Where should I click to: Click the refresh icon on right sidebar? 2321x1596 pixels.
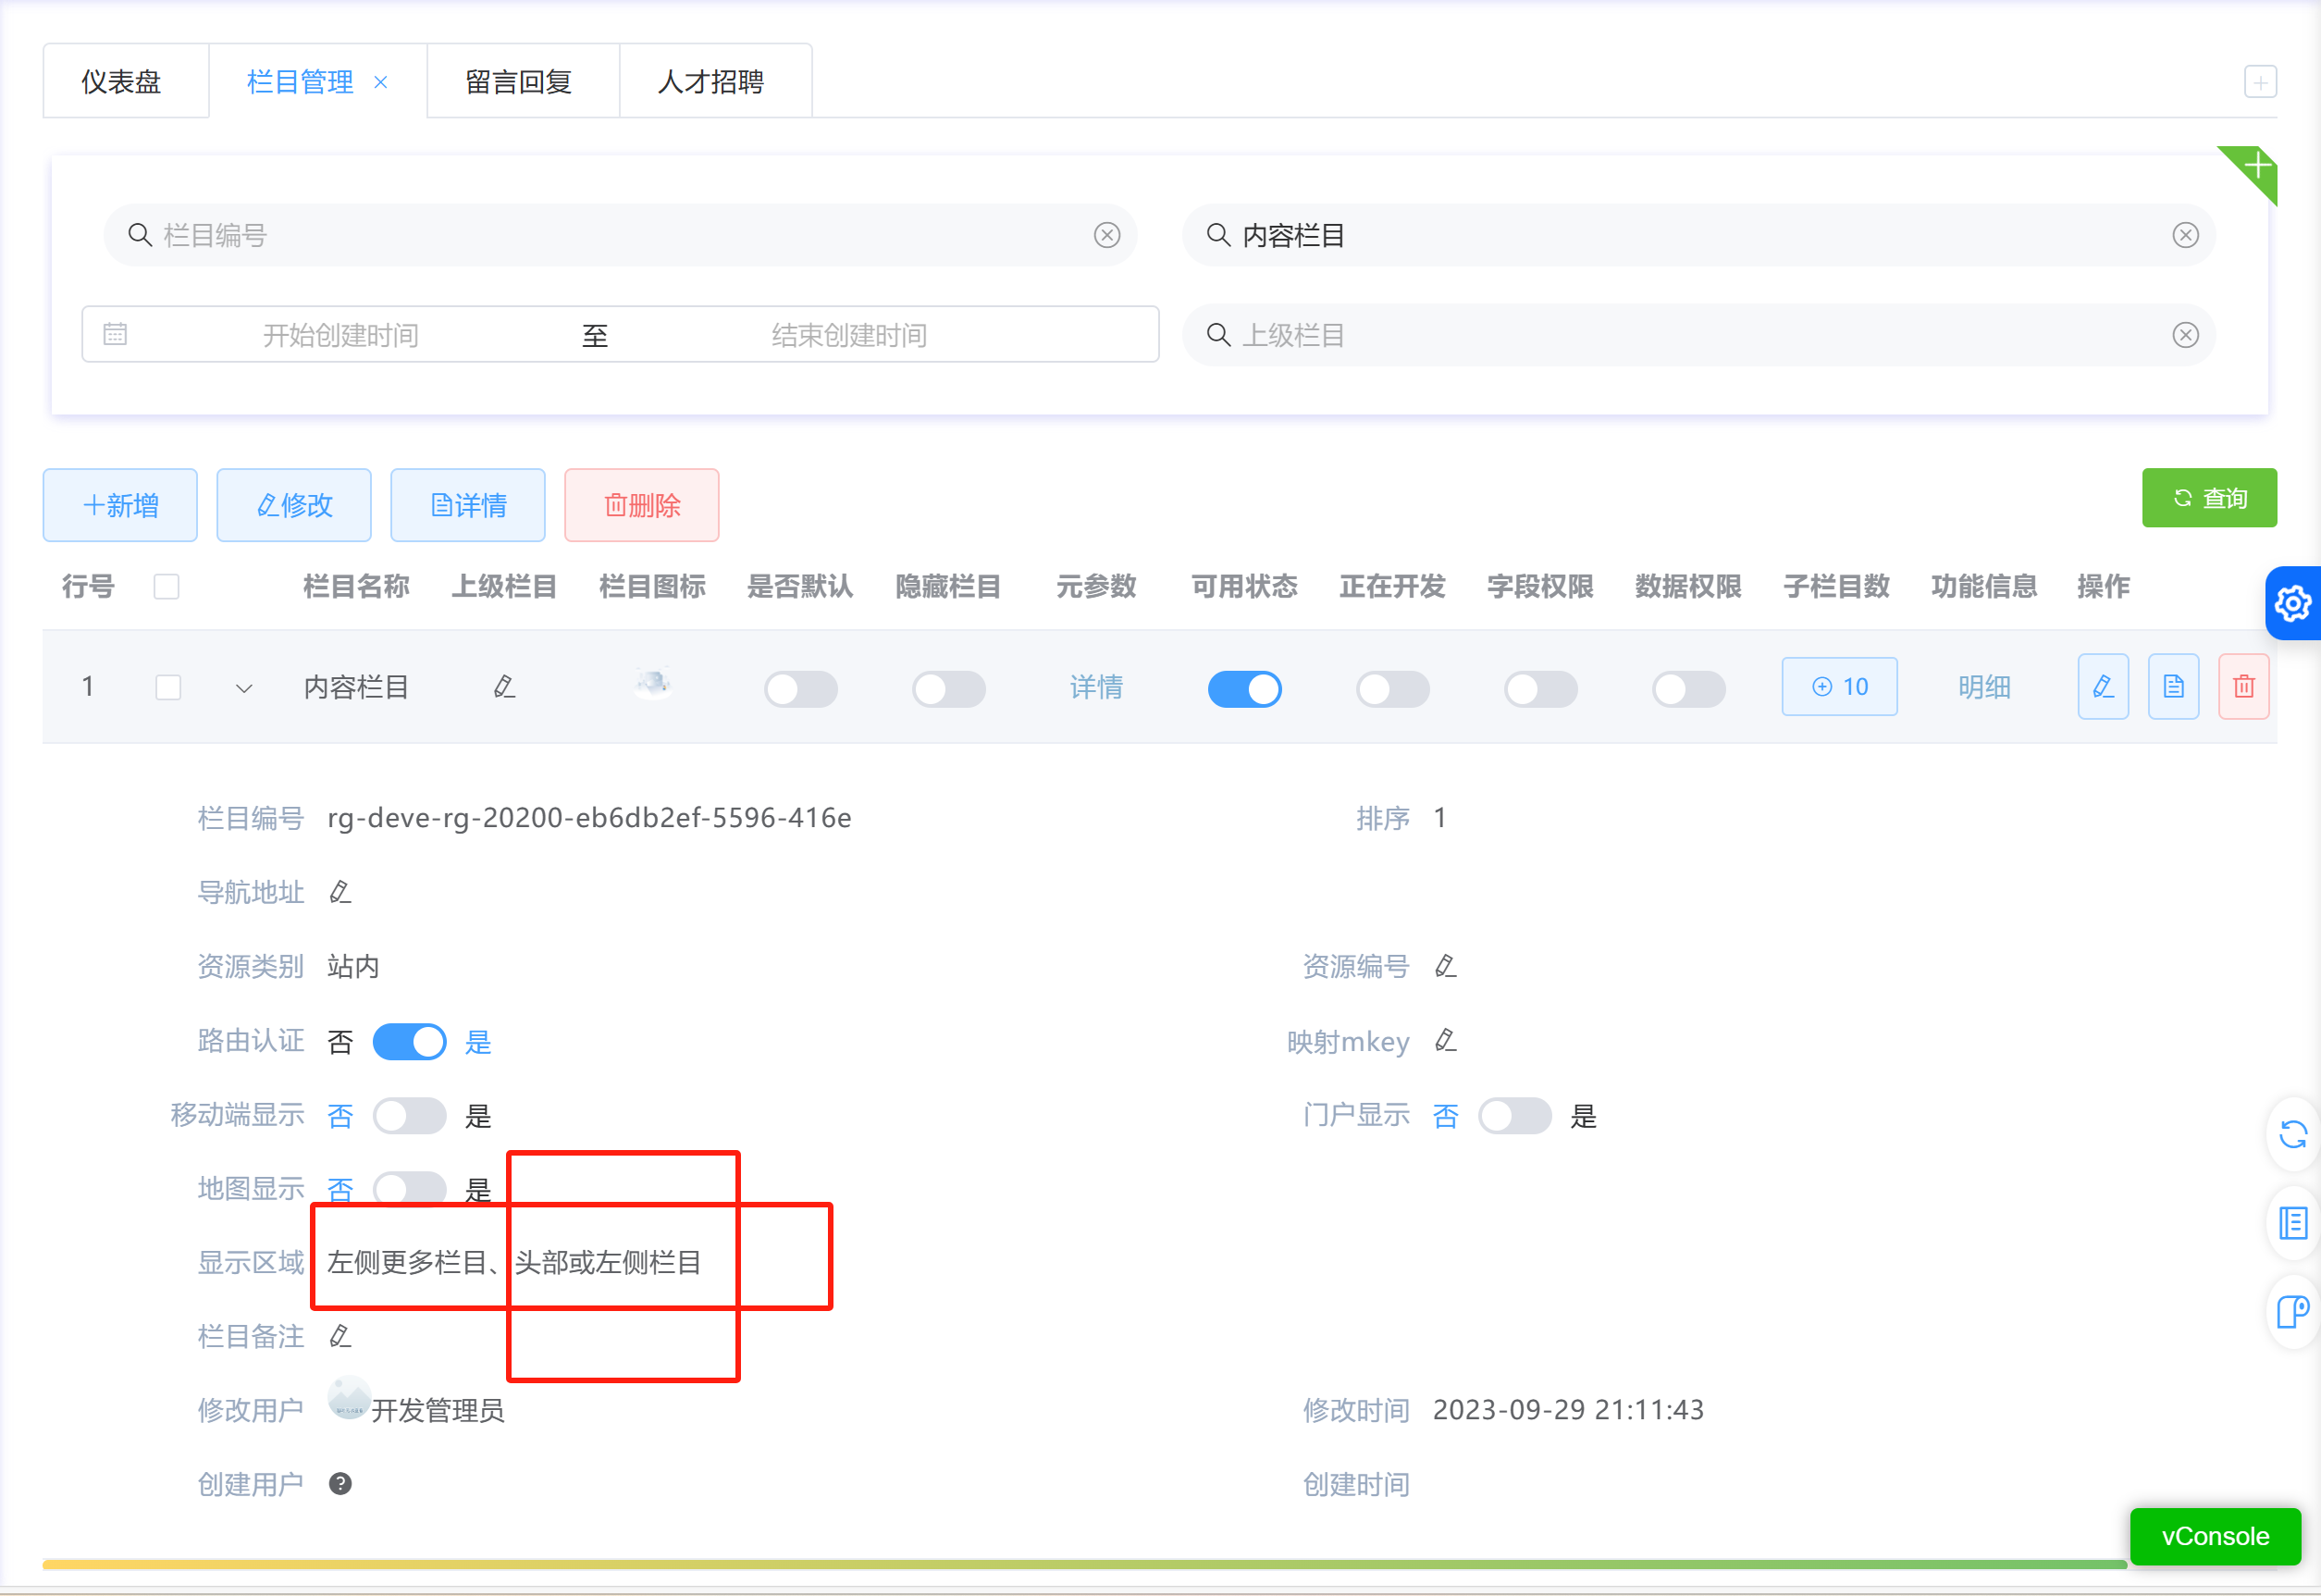pyautogui.click(x=2293, y=1135)
